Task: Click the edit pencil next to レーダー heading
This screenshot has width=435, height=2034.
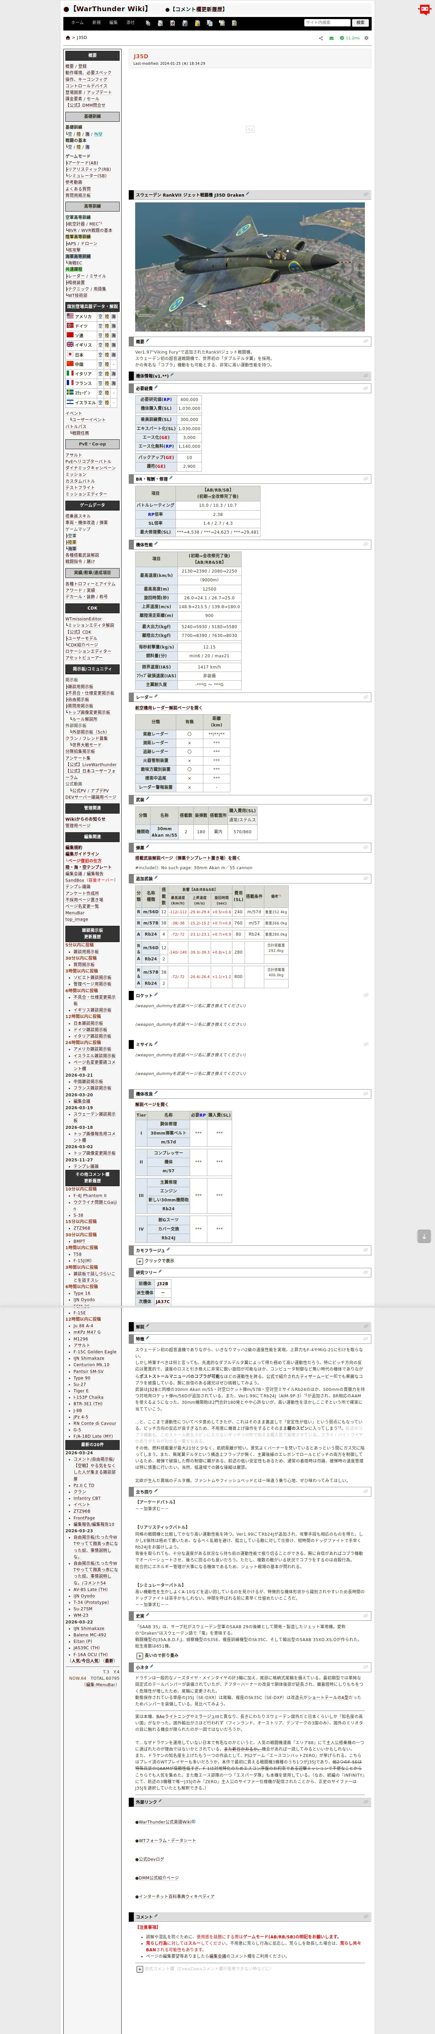Action: (156, 696)
